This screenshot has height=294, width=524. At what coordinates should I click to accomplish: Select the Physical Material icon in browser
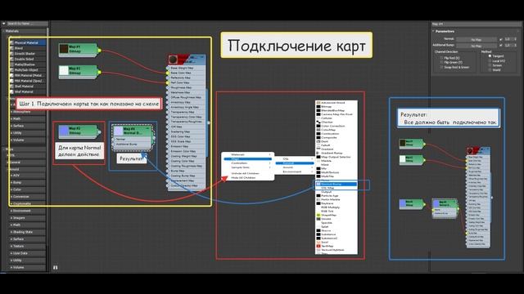pos(12,42)
